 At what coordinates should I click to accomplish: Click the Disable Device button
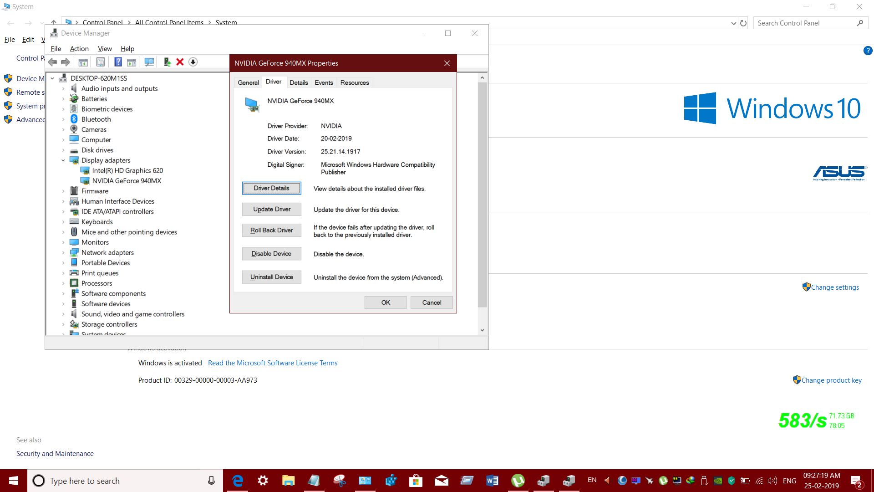(271, 254)
